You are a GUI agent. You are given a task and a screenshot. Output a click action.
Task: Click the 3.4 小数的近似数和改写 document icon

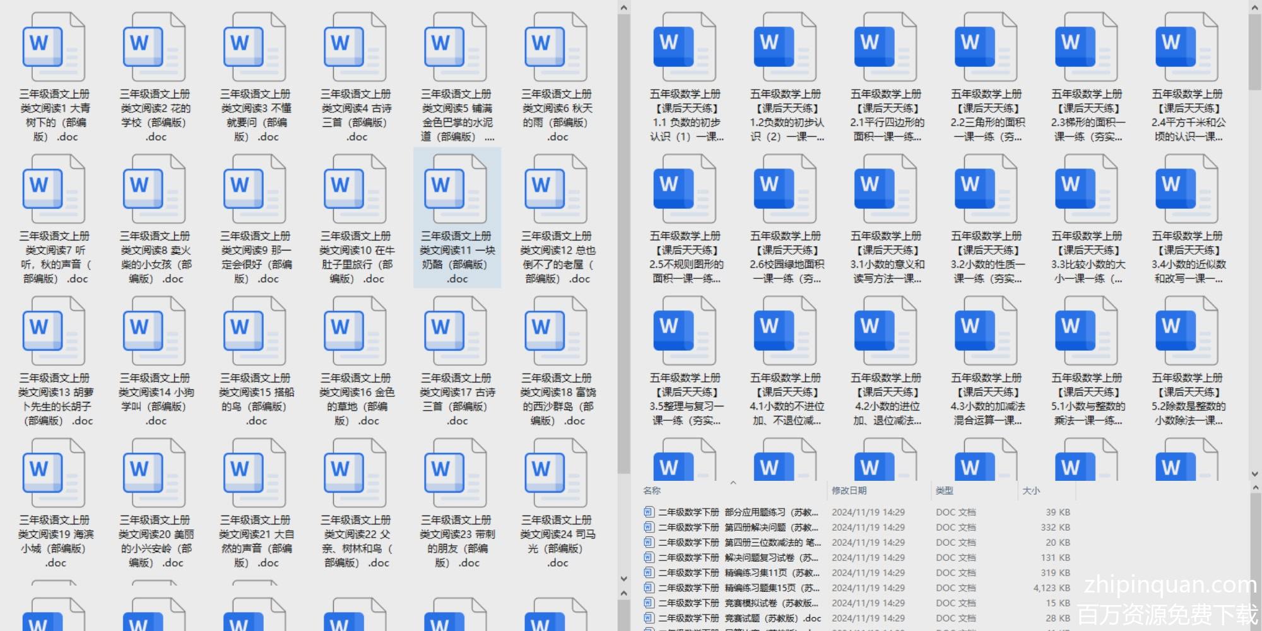pyautogui.click(x=1186, y=189)
